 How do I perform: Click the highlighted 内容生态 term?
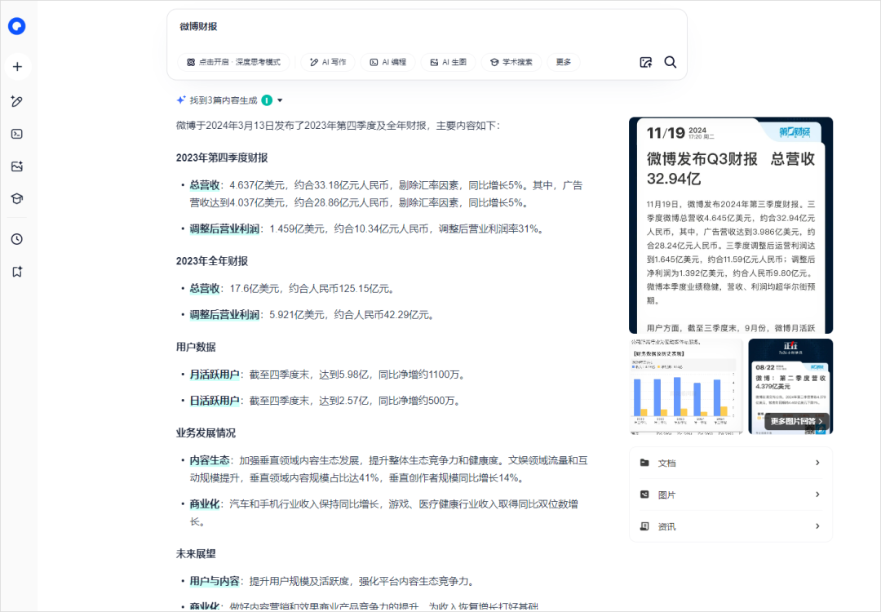pyautogui.click(x=210, y=461)
